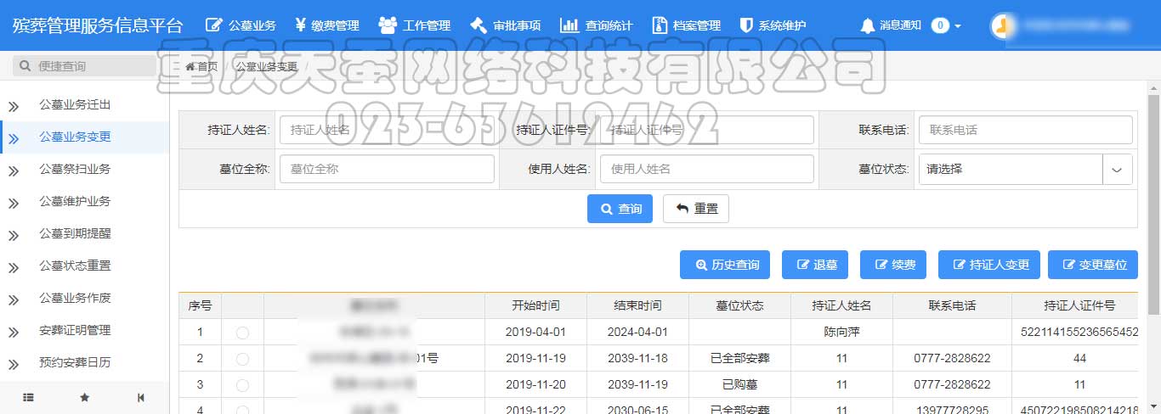Click the star favorites icon in sidebar
Image resolution: width=1161 pixels, height=414 pixels.
pyautogui.click(x=84, y=397)
